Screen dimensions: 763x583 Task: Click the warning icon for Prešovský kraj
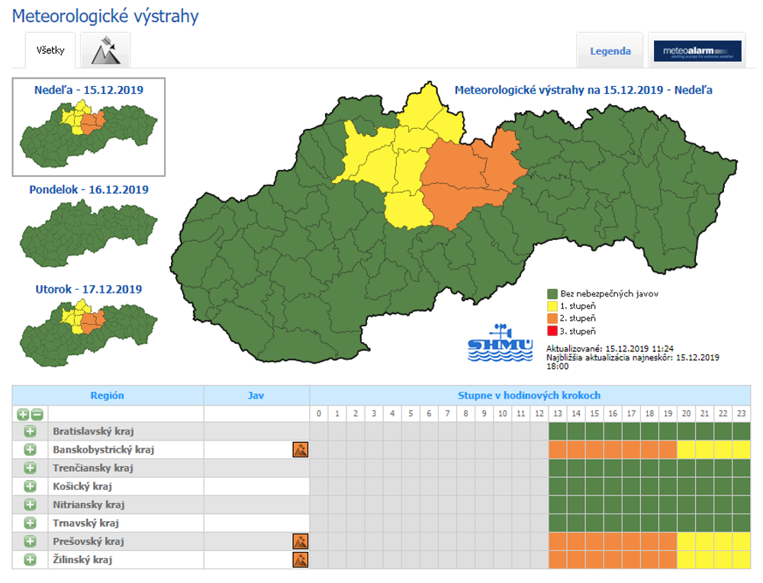[301, 542]
